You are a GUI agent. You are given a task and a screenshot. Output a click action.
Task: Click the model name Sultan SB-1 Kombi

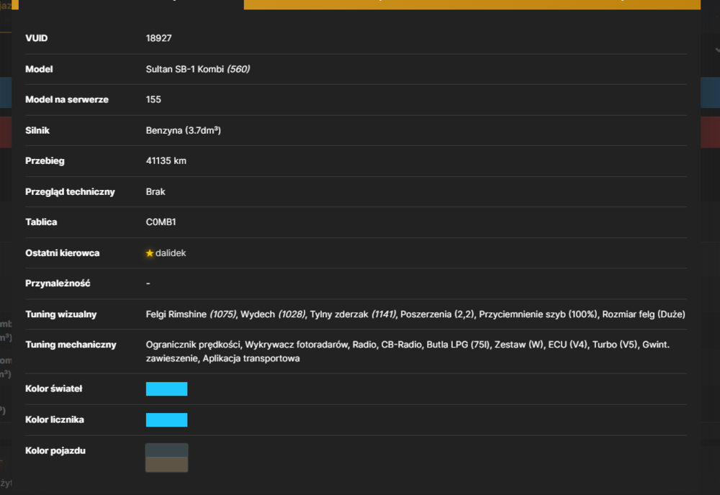[x=185, y=69]
